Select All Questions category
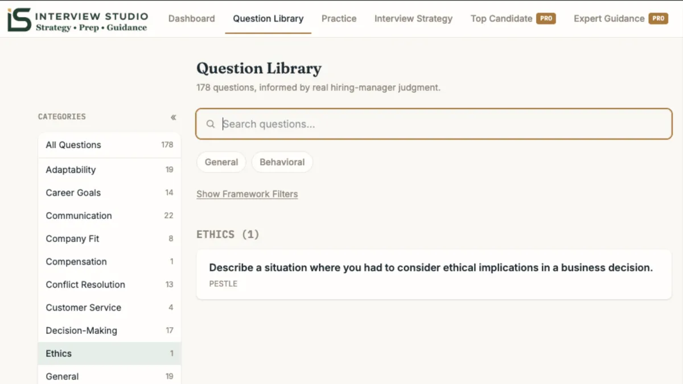 [x=109, y=145]
